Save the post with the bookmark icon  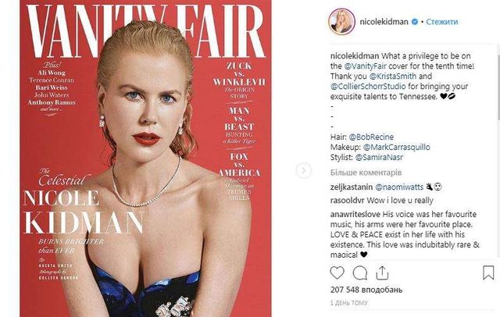click(488, 273)
